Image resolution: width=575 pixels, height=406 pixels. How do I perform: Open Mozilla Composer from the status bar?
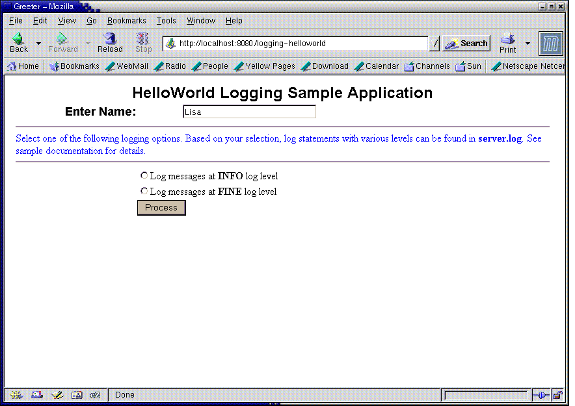(x=57, y=395)
